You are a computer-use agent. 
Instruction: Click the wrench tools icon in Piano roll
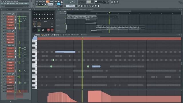[x=35, y=35]
